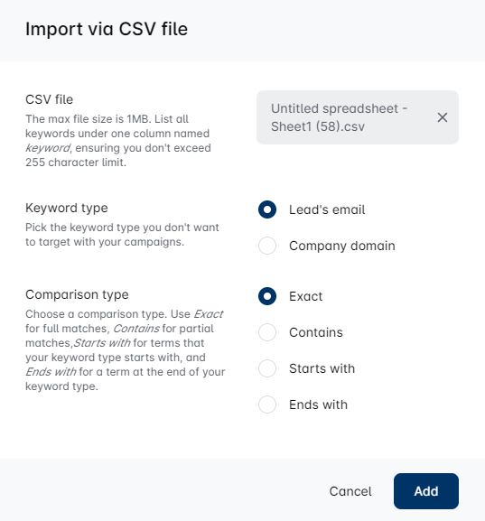Choose the Contains comparison option
The width and height of the screenshot is (485, 521).
tap(267, 332)
